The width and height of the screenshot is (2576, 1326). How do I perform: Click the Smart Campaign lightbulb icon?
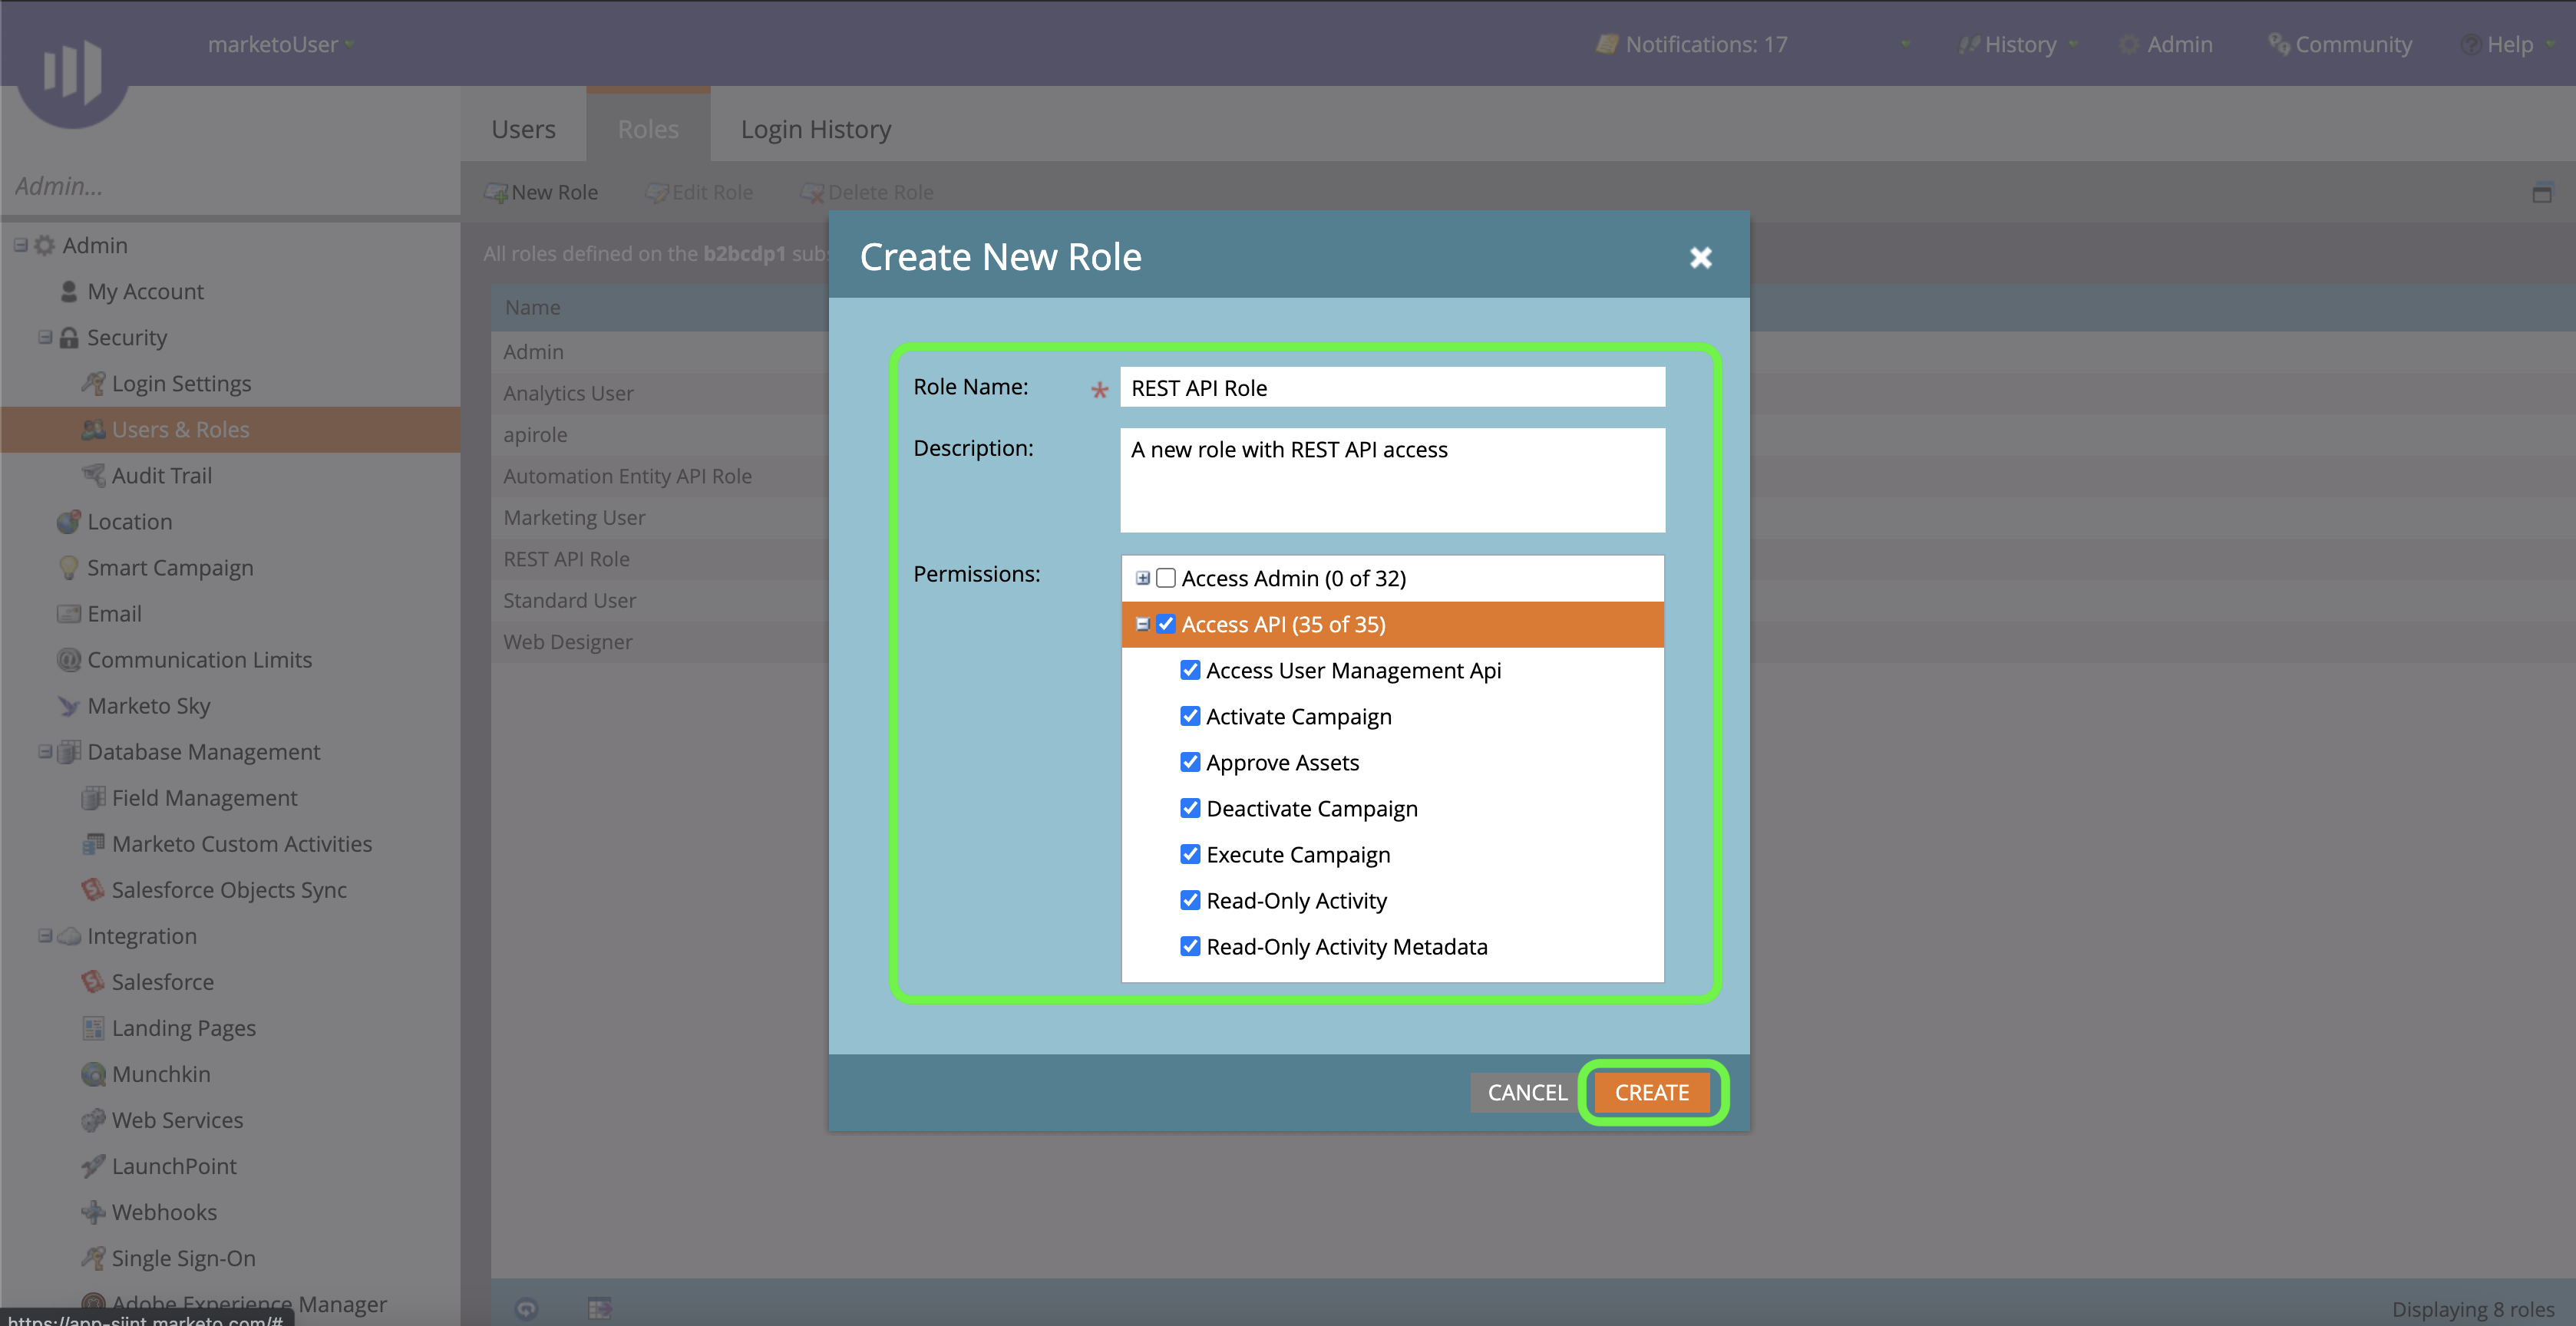pyautogui.click(x=68, y=568)
